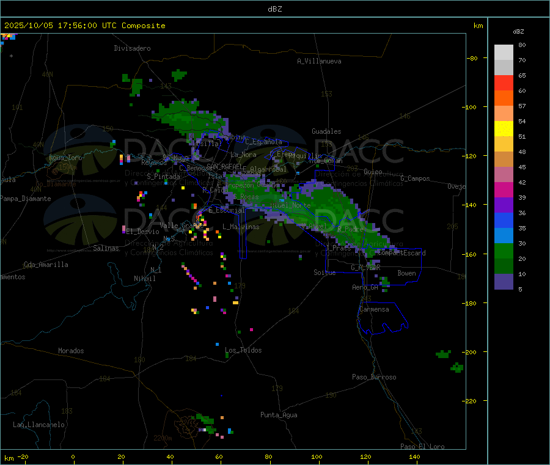Click the Nihuil label

(x=144, y=279)
